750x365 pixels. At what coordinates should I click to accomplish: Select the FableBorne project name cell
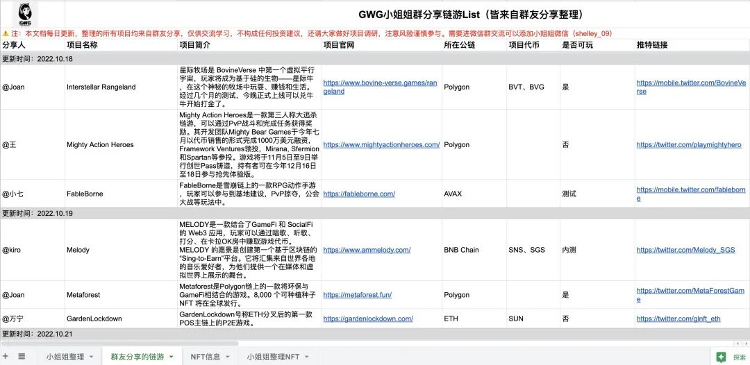pyautogui.click(x=121, y=194)
